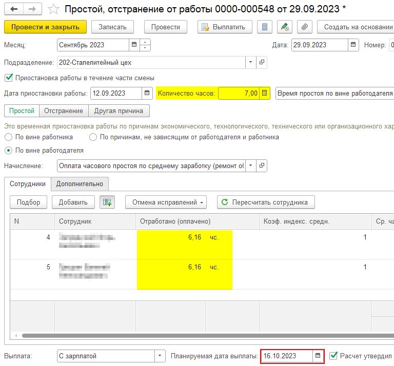Image resolution: width=394 pixels, height=366 pixels.
Task: Open calendar for the Месяц field
Action: tap(134, 45)
